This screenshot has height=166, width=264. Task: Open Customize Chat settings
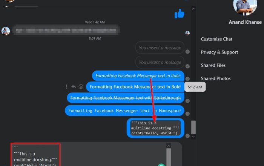pyautogui.click(x=216, y=39)
